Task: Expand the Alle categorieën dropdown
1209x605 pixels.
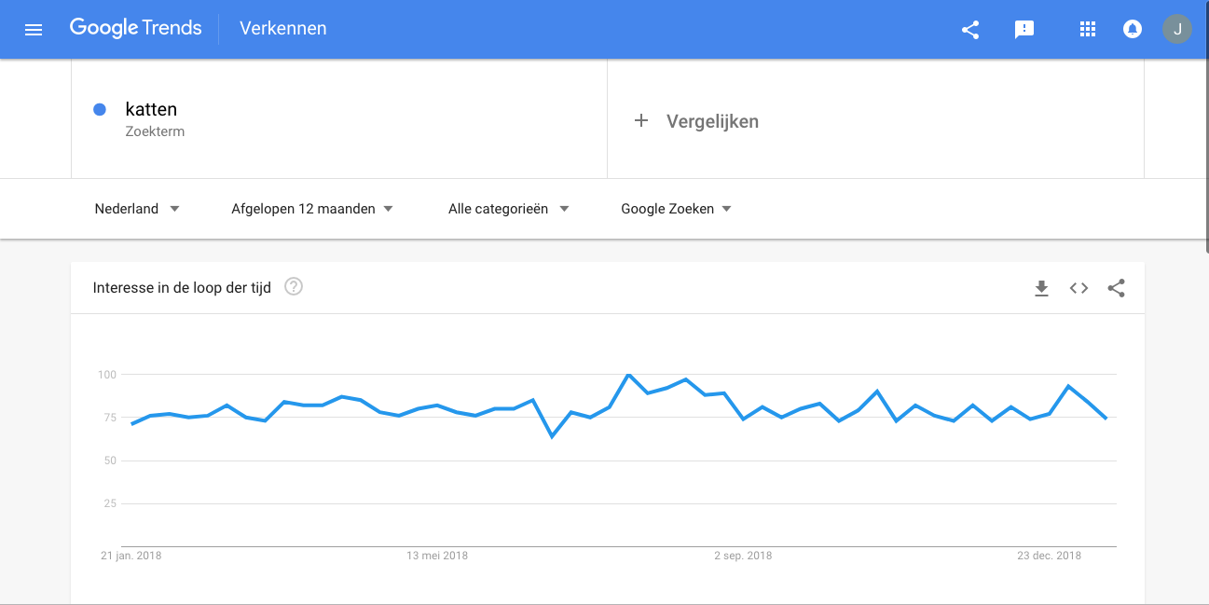Action: tap(508, 209)
